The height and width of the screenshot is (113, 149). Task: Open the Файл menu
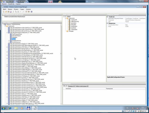pyautogui.click(x=5, y=9)
